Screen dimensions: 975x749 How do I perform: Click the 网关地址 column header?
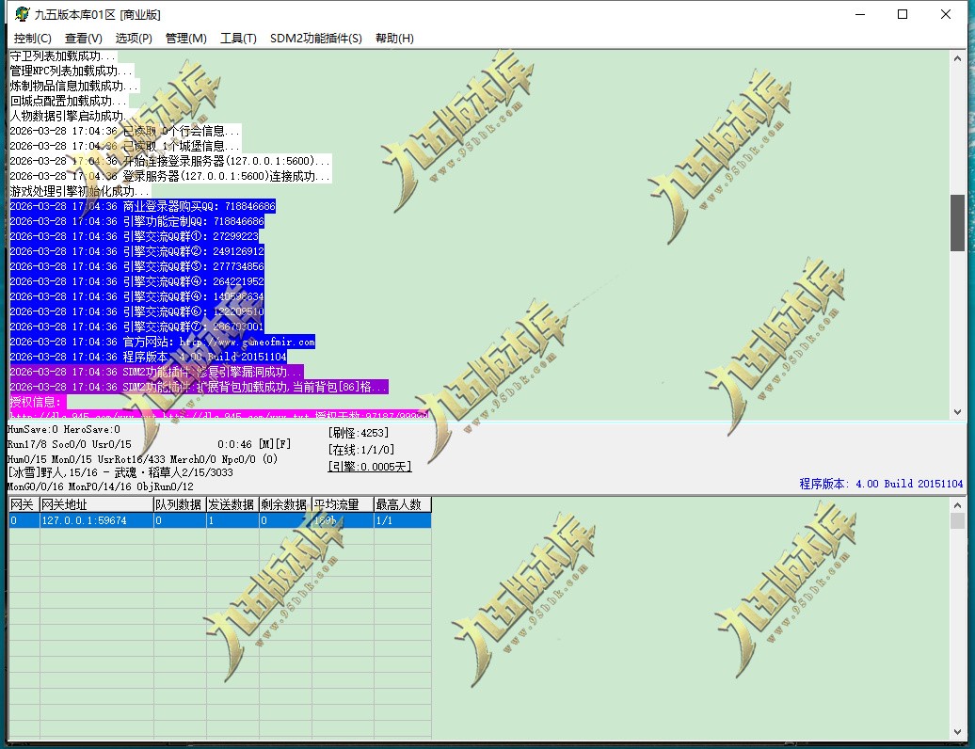[96, 504]
